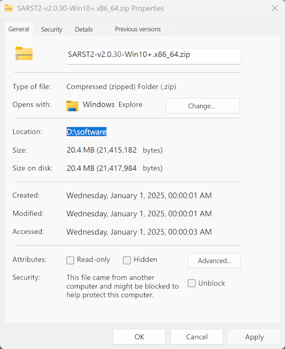Confirm with the OK button
This screenshot has height=349, width=285.
(x=139, y=336)
